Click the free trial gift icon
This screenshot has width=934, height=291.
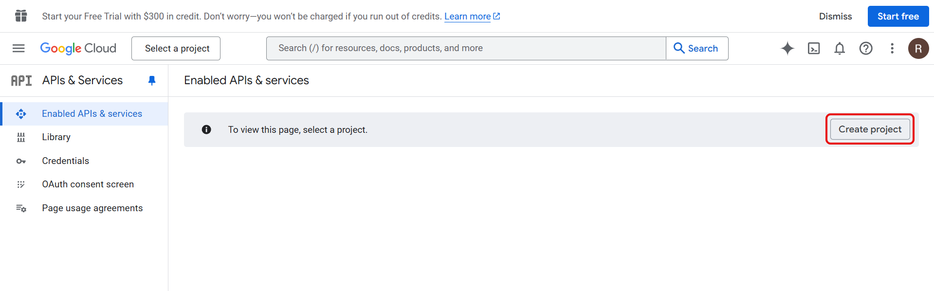pyautogui.click(x=20, y=16)
